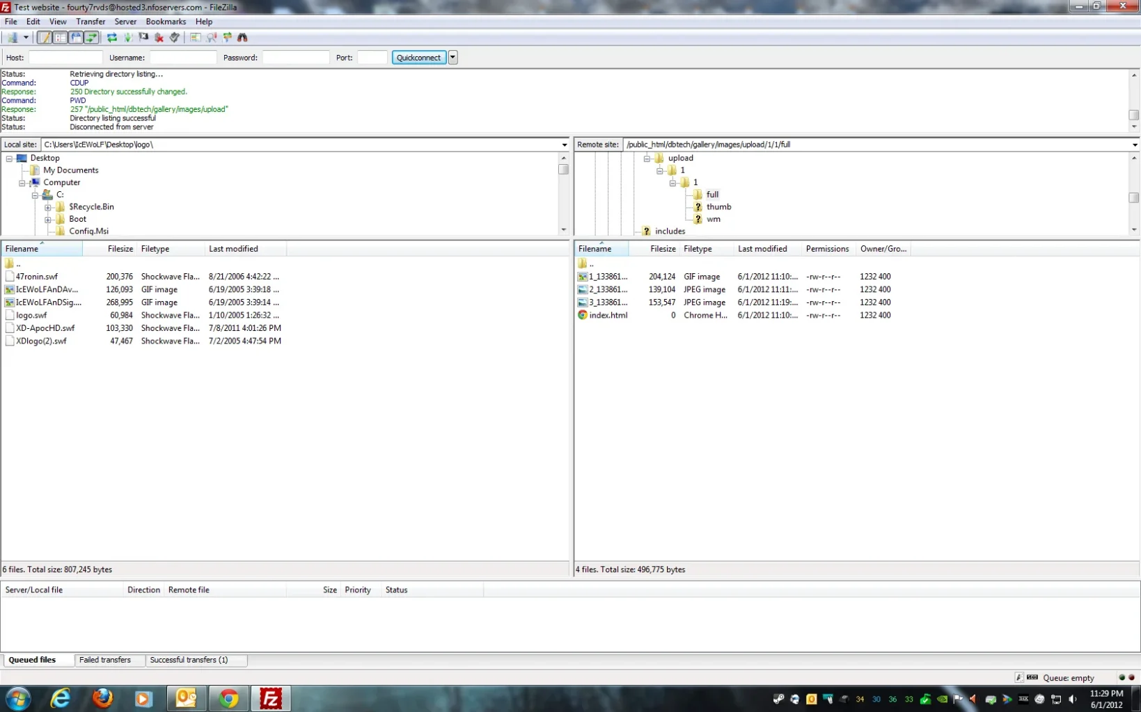Select My Documents in local tree
1141x712 pixels.
click(x=70, y=170)
